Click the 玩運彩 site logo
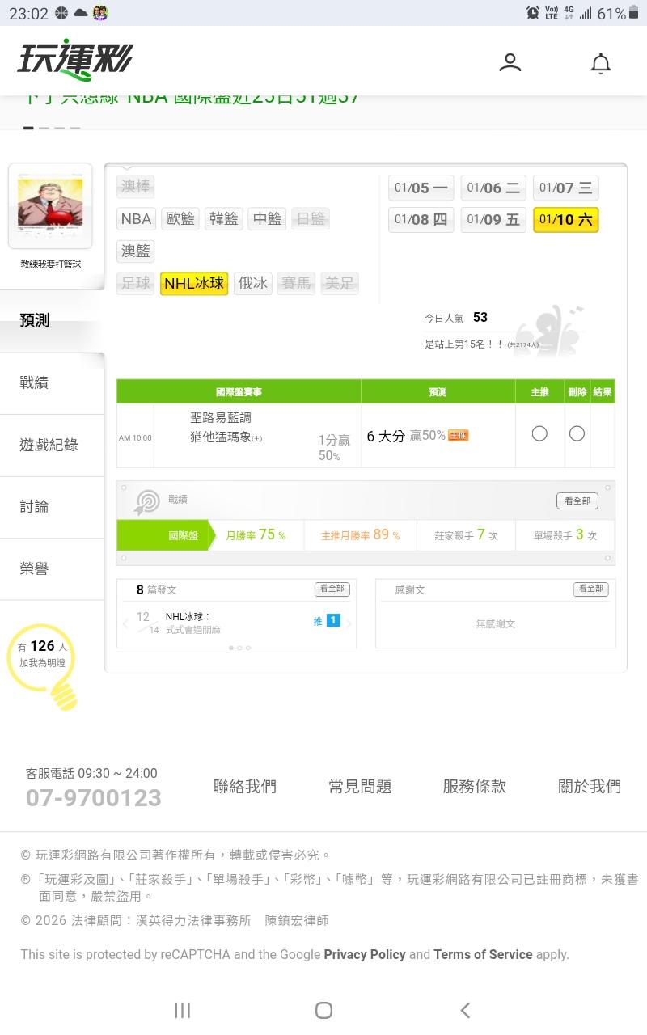The width and height of the screenshot is (647, 1035). (74, 61)
